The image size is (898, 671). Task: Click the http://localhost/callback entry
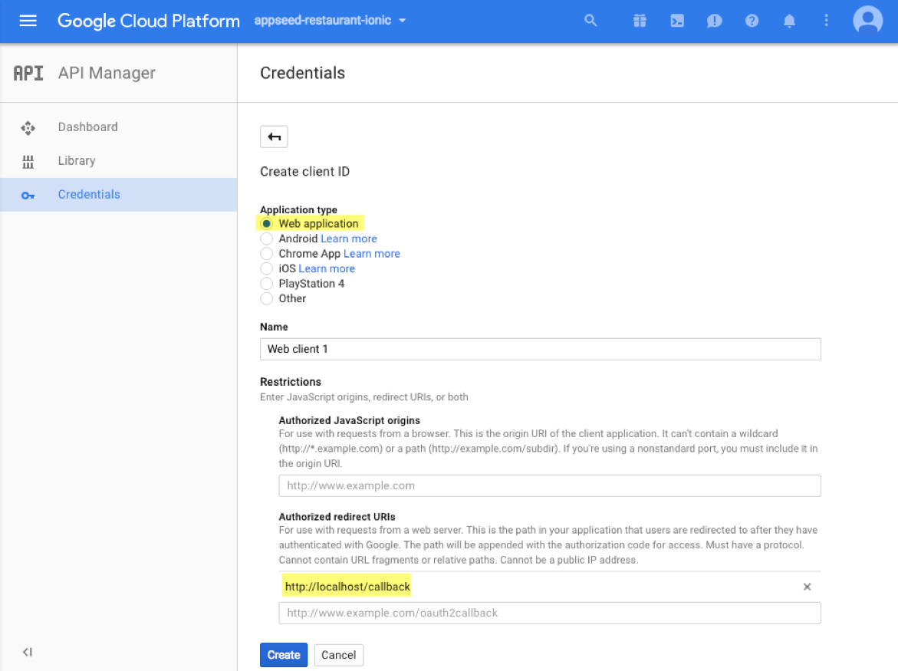347,587
